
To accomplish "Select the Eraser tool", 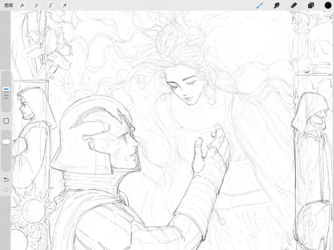I will 294,5.
